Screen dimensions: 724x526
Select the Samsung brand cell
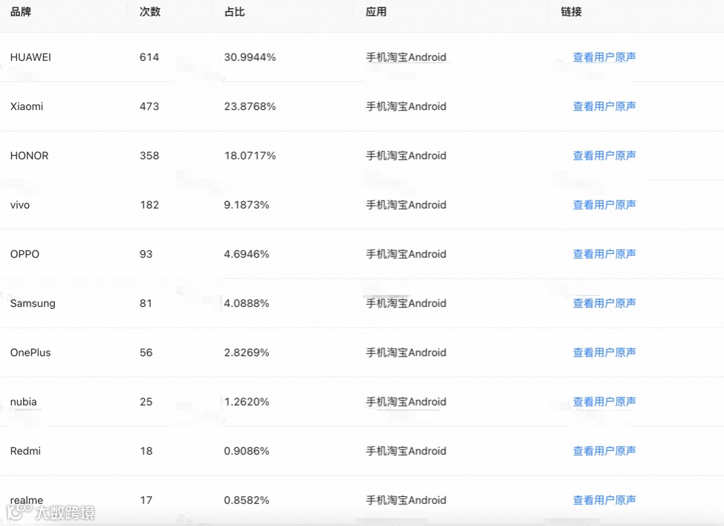(33, 303)
